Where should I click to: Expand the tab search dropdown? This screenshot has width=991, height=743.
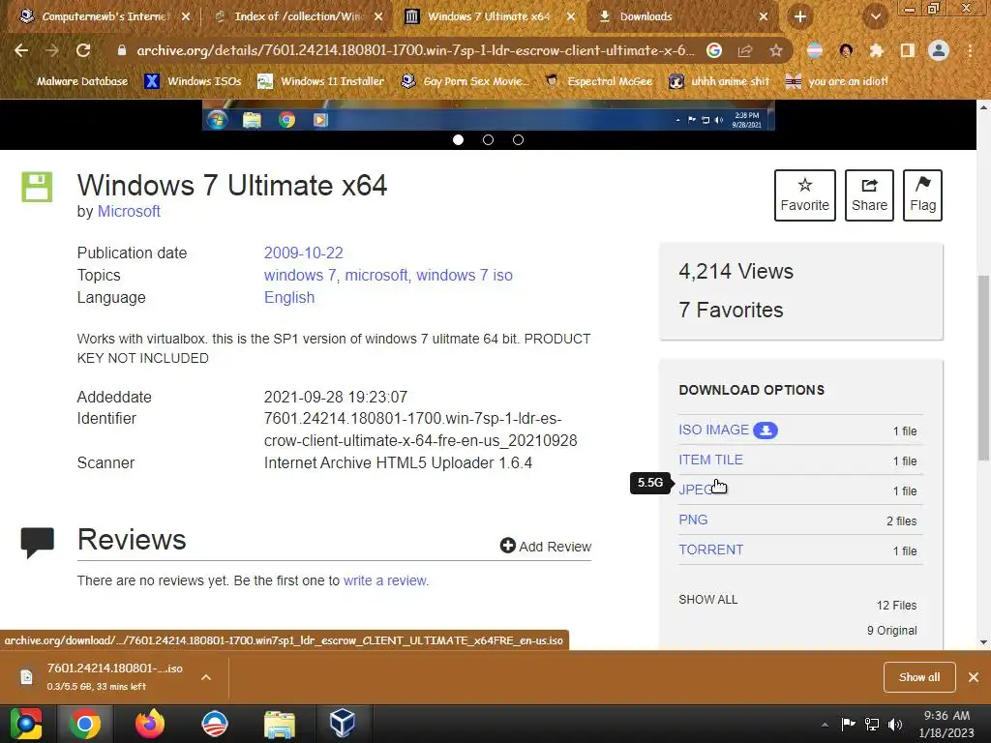coord(875,17)
